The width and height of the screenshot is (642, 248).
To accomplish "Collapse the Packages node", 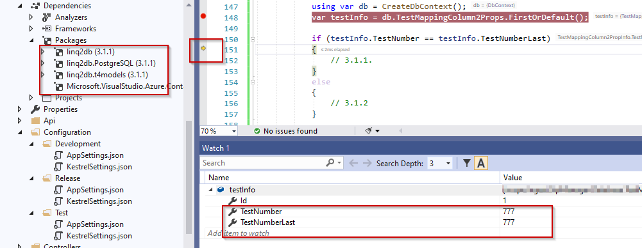I will click(31, 40).
